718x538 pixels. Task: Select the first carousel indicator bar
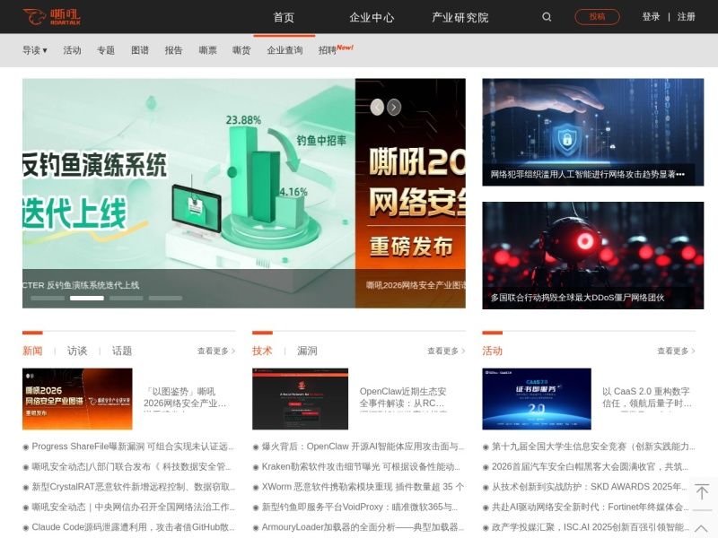pyautogui.click(x=48, y=298)
